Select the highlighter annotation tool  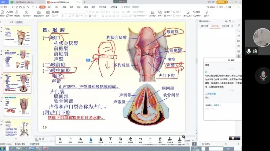pos(101,140)
